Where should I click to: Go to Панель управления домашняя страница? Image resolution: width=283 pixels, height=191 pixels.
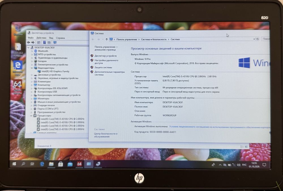106,48
